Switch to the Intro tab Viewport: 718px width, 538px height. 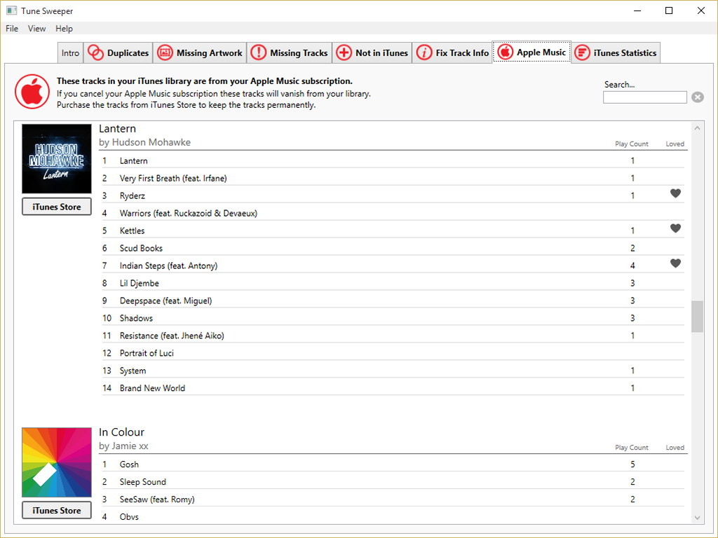click(70, 53)
